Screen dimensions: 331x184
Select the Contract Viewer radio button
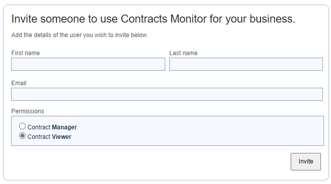coord(22,136)
